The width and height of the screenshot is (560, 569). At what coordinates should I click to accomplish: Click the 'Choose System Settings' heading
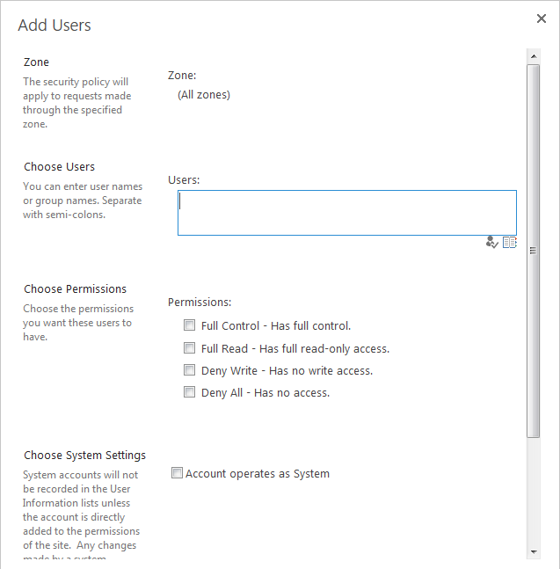(x=85, y=455)
